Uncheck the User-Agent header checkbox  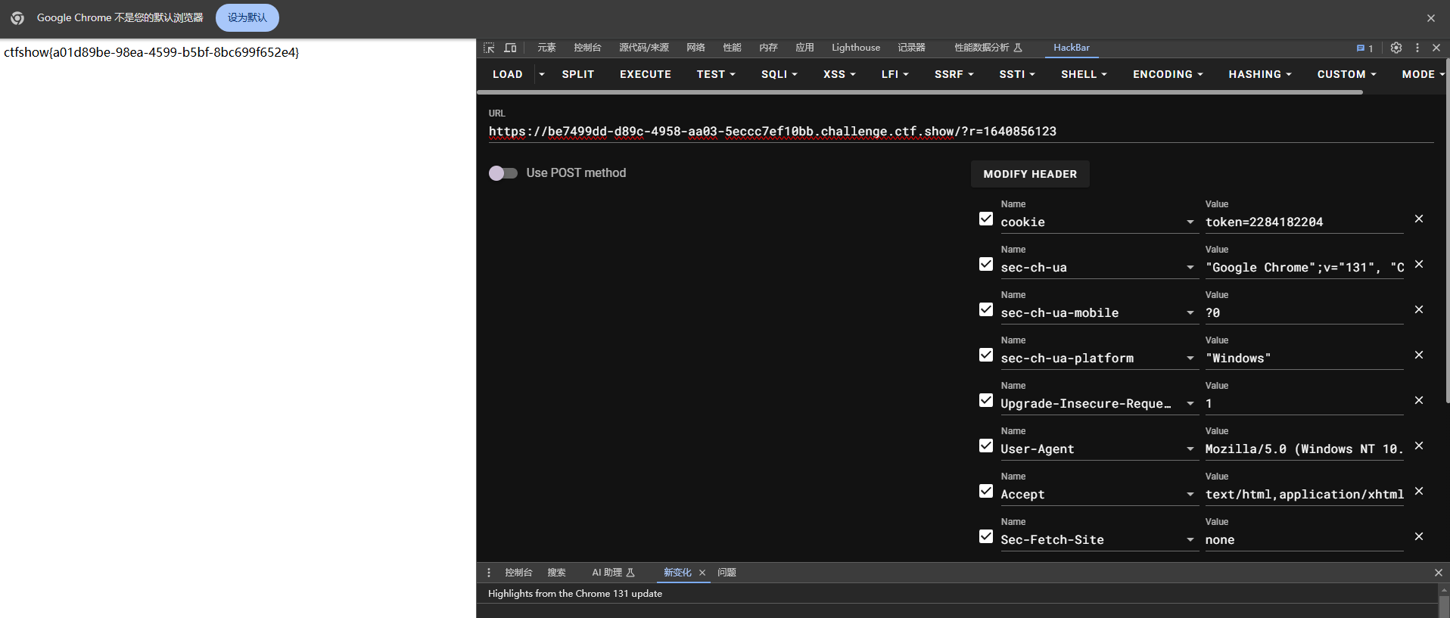click(x=986, y=446)
